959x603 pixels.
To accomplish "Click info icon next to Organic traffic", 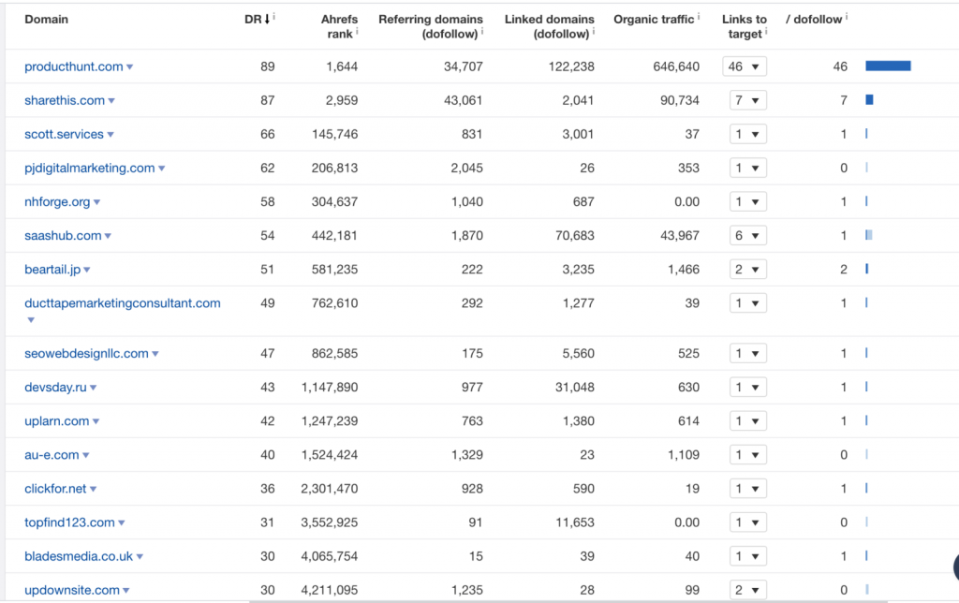I will [x=699, y=16].
